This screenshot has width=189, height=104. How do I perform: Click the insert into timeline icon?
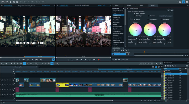point(36,64)
